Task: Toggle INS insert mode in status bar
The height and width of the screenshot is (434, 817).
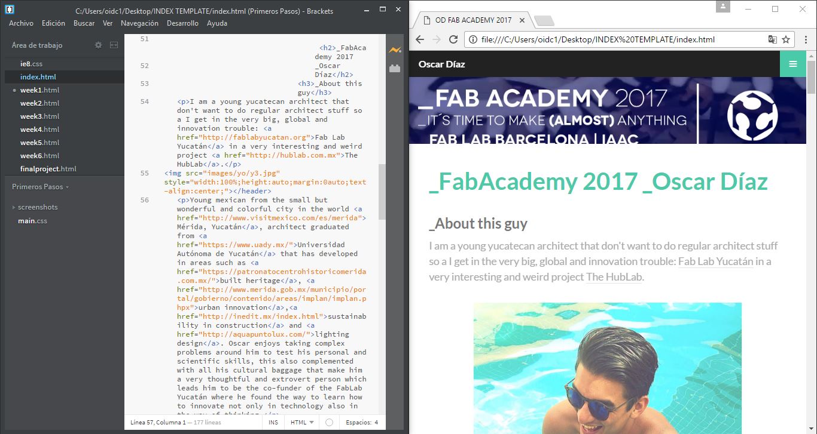Action: click(x=273, y=422)
